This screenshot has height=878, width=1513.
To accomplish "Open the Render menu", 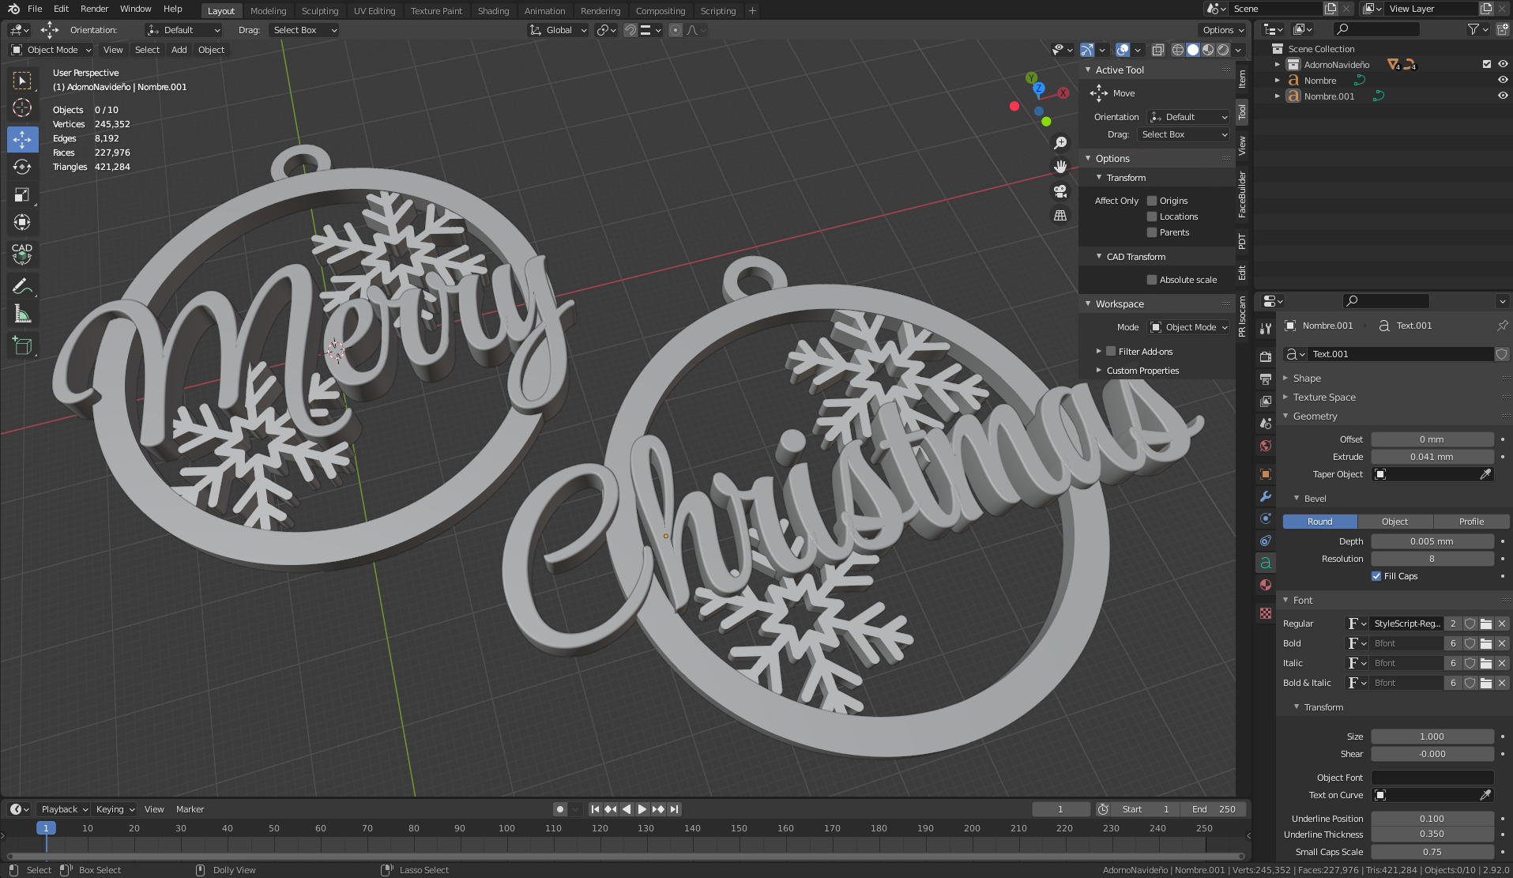I will pyautogui.click(x=94, y=9).
